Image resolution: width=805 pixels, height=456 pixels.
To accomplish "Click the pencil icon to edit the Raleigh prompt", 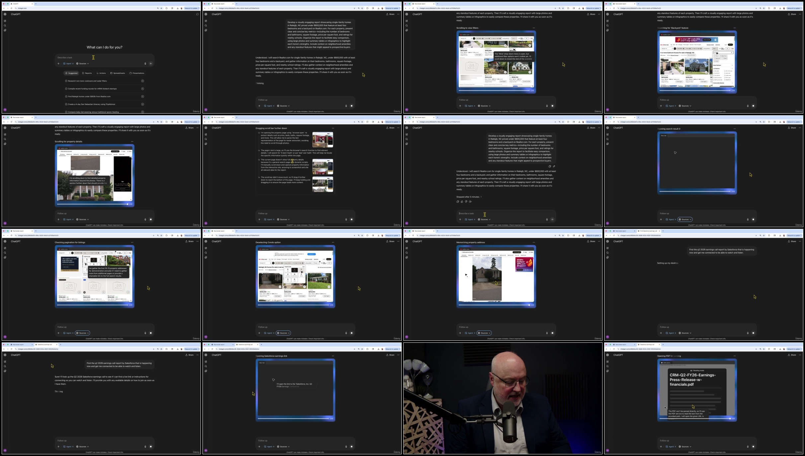I will click(x=554, y=166).
